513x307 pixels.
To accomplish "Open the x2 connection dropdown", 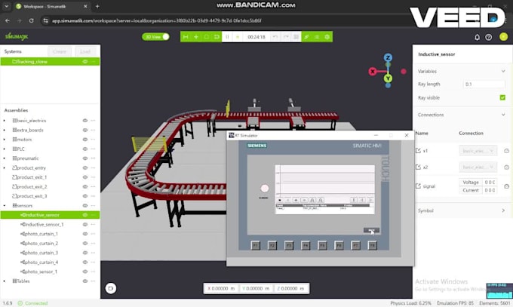I will coord(478,167).
